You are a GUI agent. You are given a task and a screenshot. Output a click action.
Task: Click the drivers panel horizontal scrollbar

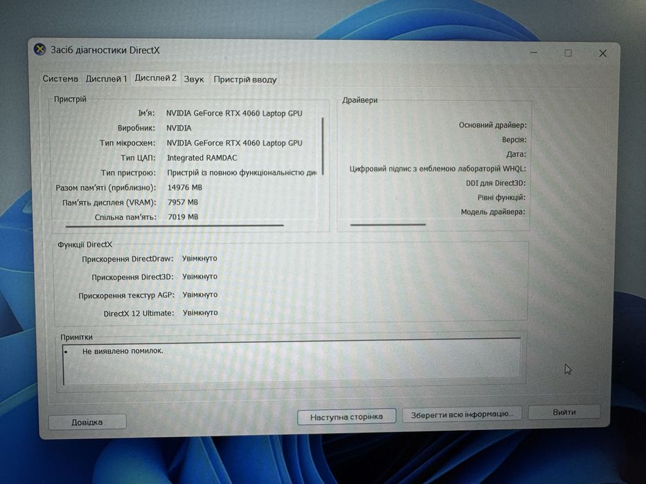388,224
